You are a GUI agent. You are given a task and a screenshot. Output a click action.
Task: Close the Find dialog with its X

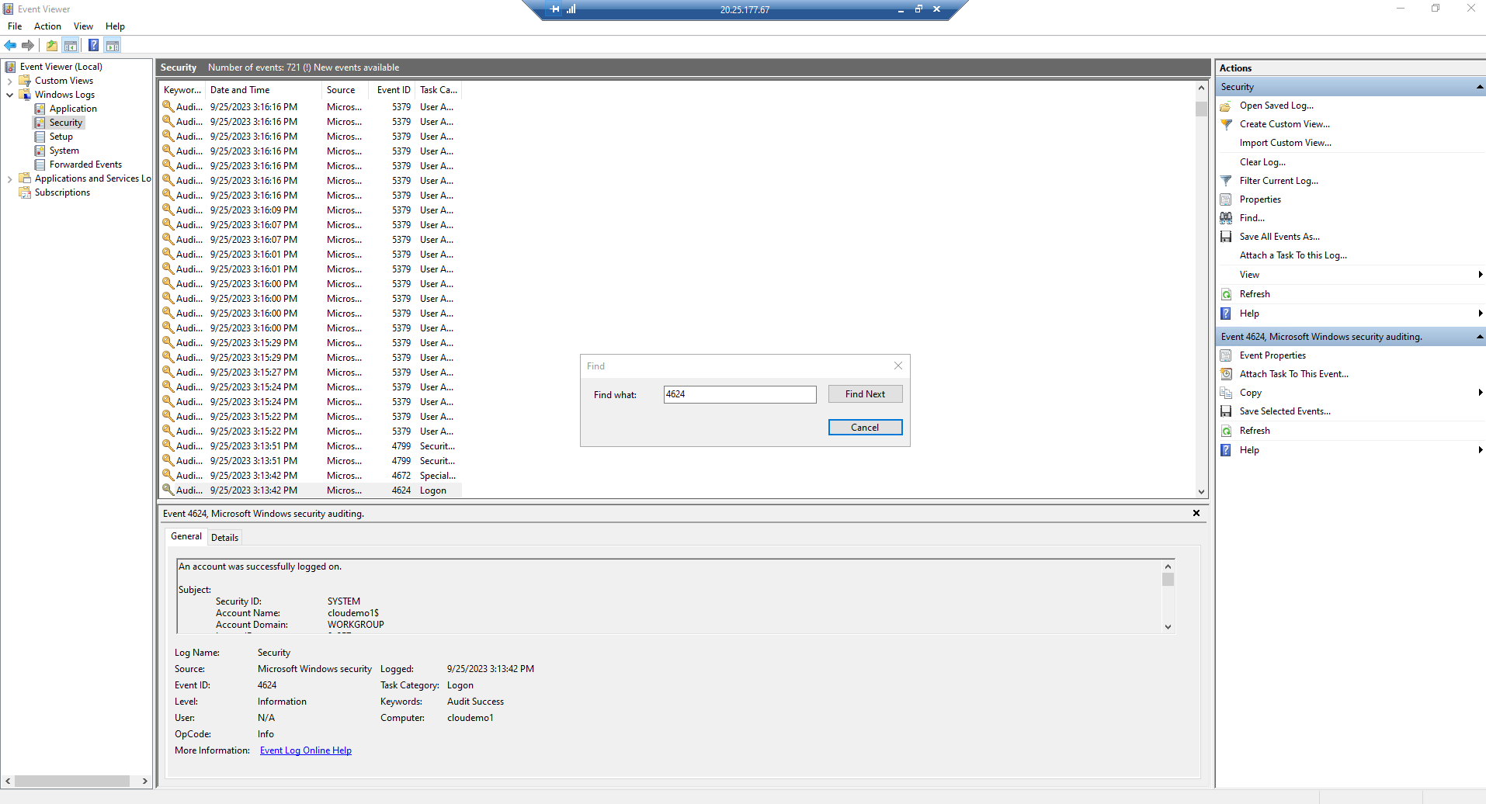pyautogui.click(x=898, y=366)
